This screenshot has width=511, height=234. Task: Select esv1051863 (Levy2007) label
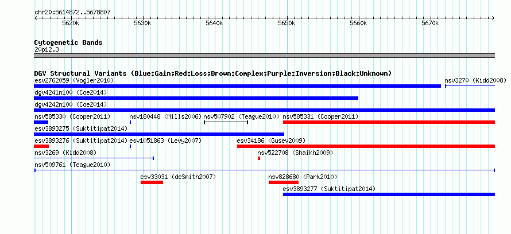(165, 141)
